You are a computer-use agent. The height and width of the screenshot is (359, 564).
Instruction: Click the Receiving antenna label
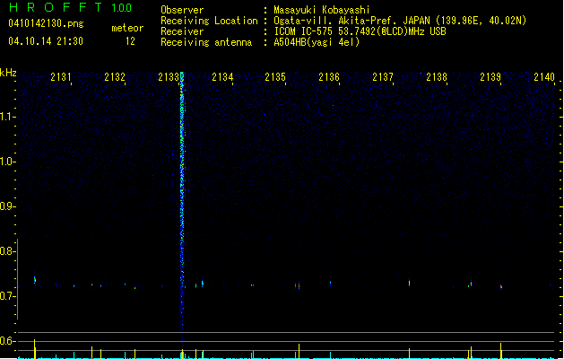click(206, 42)
